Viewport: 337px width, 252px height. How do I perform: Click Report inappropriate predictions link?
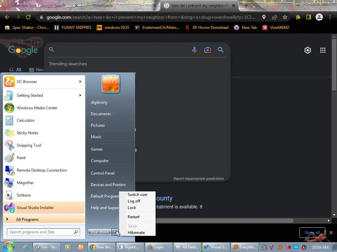click(198, 178)
